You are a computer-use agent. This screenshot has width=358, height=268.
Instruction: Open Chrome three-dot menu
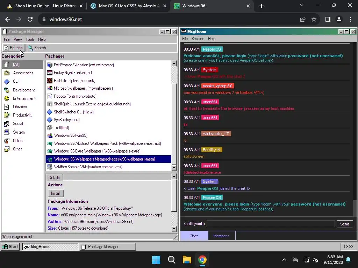350,20
